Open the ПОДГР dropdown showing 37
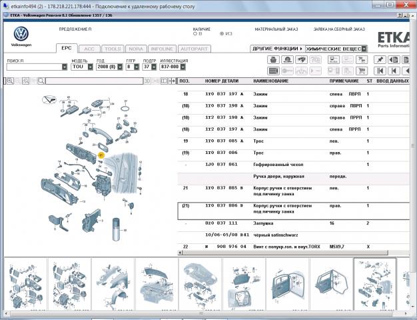This screenshot has width=417, height=320. 154,67
